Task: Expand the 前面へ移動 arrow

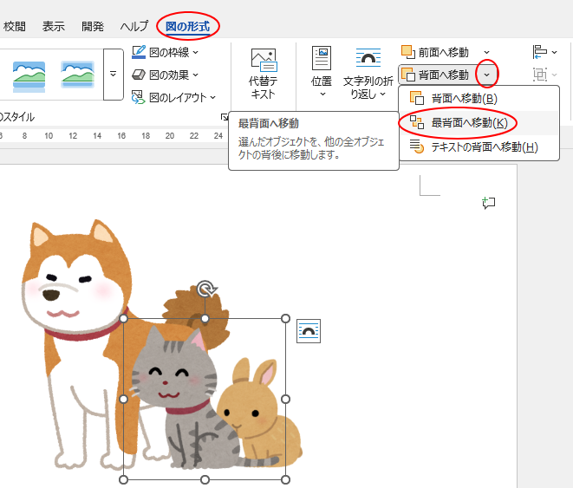Action: click(x=487, y=53)
